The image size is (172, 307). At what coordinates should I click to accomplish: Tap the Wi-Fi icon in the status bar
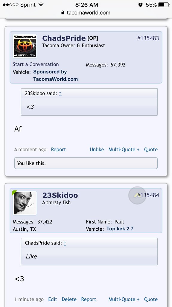[41, 5]
